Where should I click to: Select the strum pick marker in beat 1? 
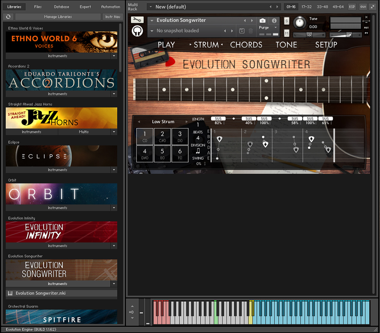(x=219, y=139)
